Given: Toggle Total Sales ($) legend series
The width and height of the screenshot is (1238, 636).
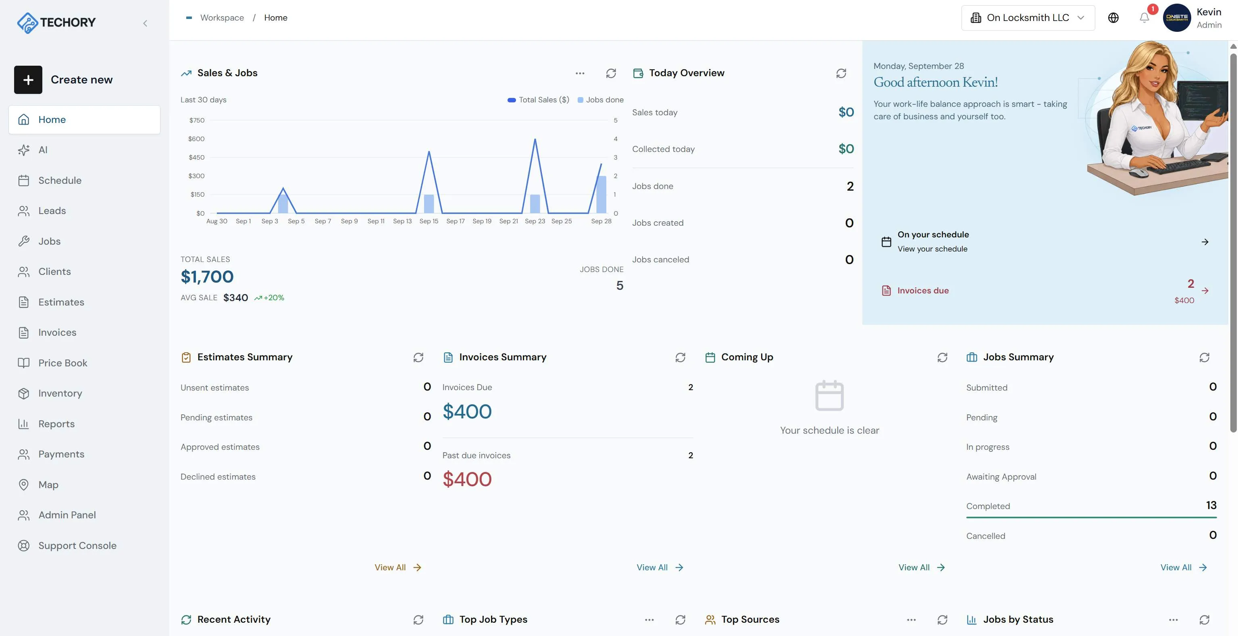Looking at the screenshot, I should coord(538,100).
